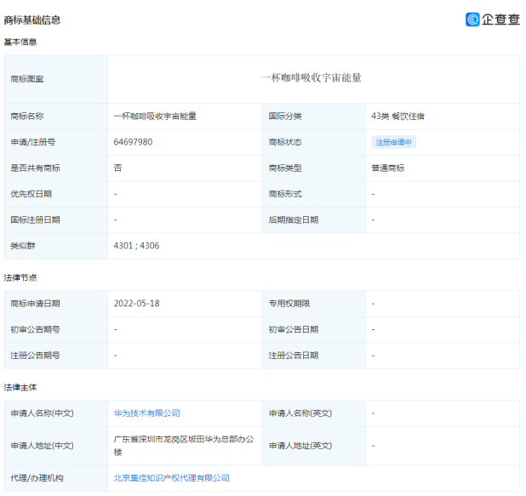This screenshot has height=496, width=526.
Task: Click the 注册公告期号 label
Action: (x=35, y=356)
